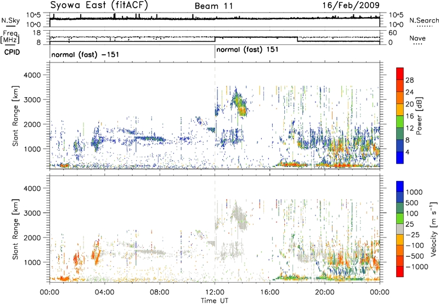Click the '24' tick on Power scale
The width and height of the screenshot is (439, 304).
409,92
